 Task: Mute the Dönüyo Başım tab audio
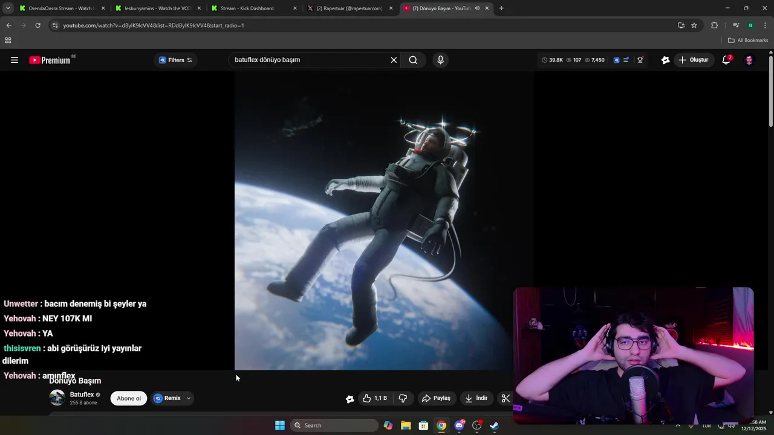(477, 8)
